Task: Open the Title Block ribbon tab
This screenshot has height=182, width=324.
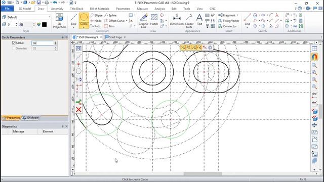Action: [76, 9]
